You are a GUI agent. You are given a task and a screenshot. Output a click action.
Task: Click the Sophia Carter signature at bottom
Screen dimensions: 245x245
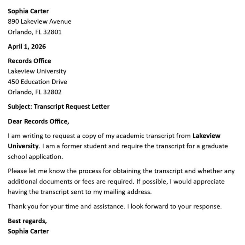click(x=28, y=231)
